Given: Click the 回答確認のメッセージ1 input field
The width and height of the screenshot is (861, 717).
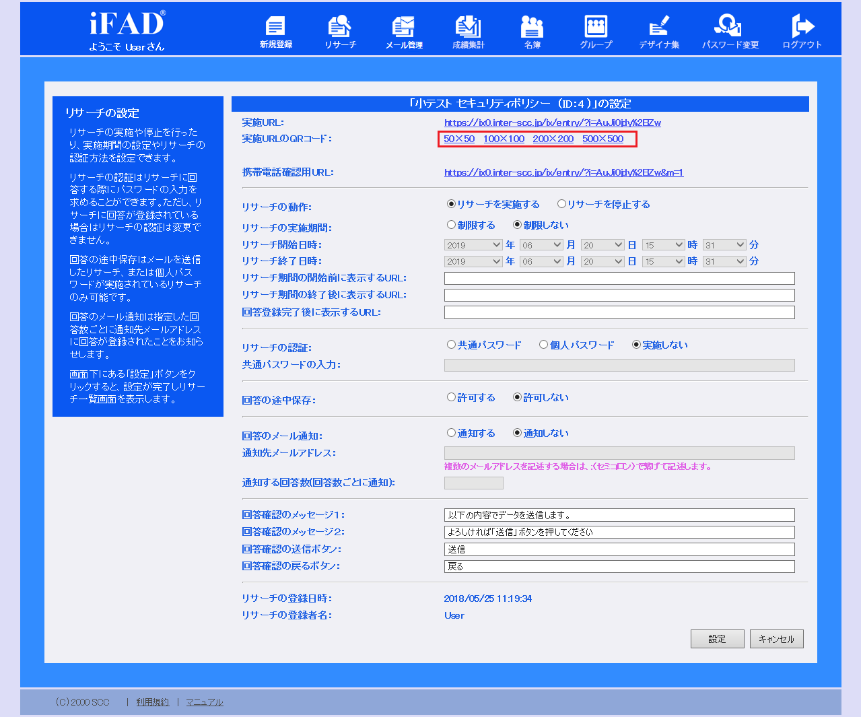Looking at the screenshot, I should click(619, 515).
